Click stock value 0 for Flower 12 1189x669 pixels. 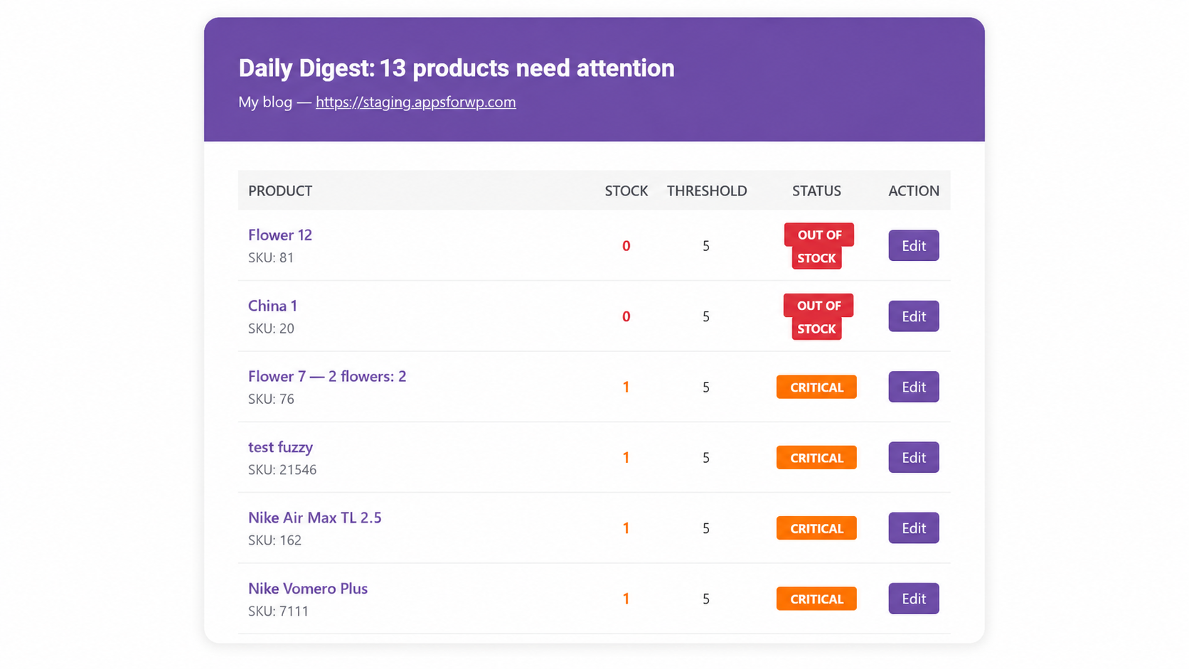[x=626, y=246]
